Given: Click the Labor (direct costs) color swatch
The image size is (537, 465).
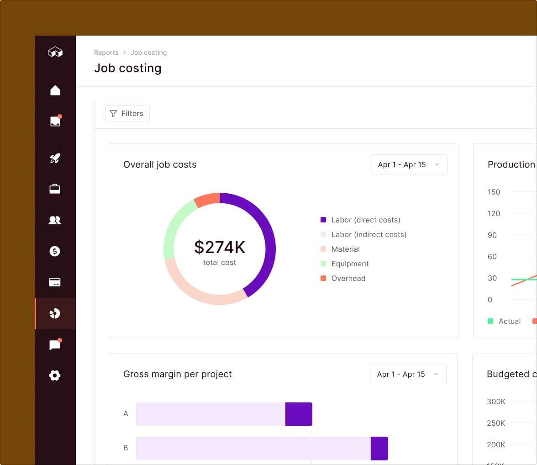Looking at the screenshot, I should [324, 220].
